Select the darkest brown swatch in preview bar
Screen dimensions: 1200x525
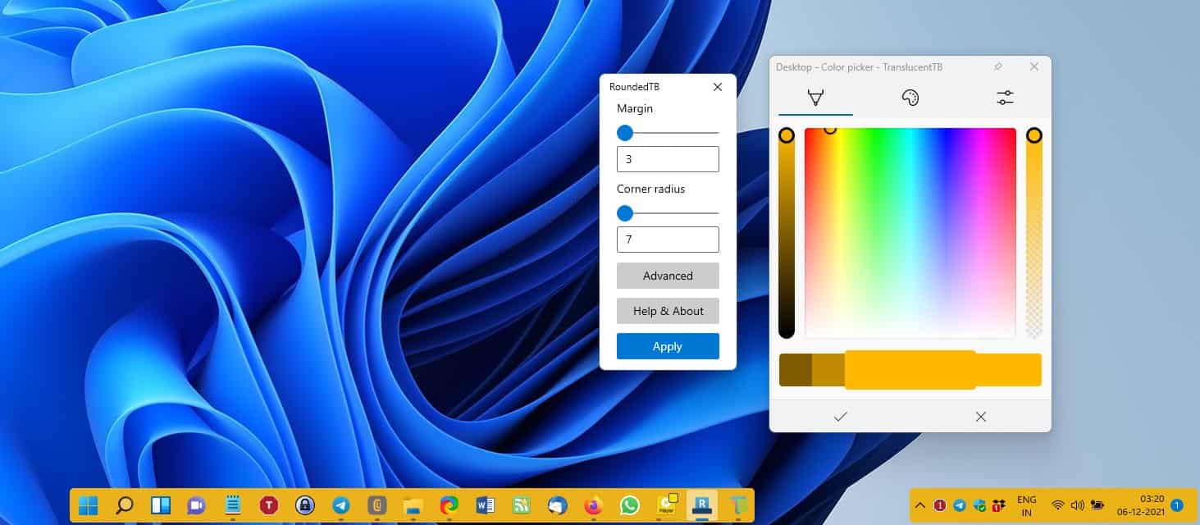[795, 370]
